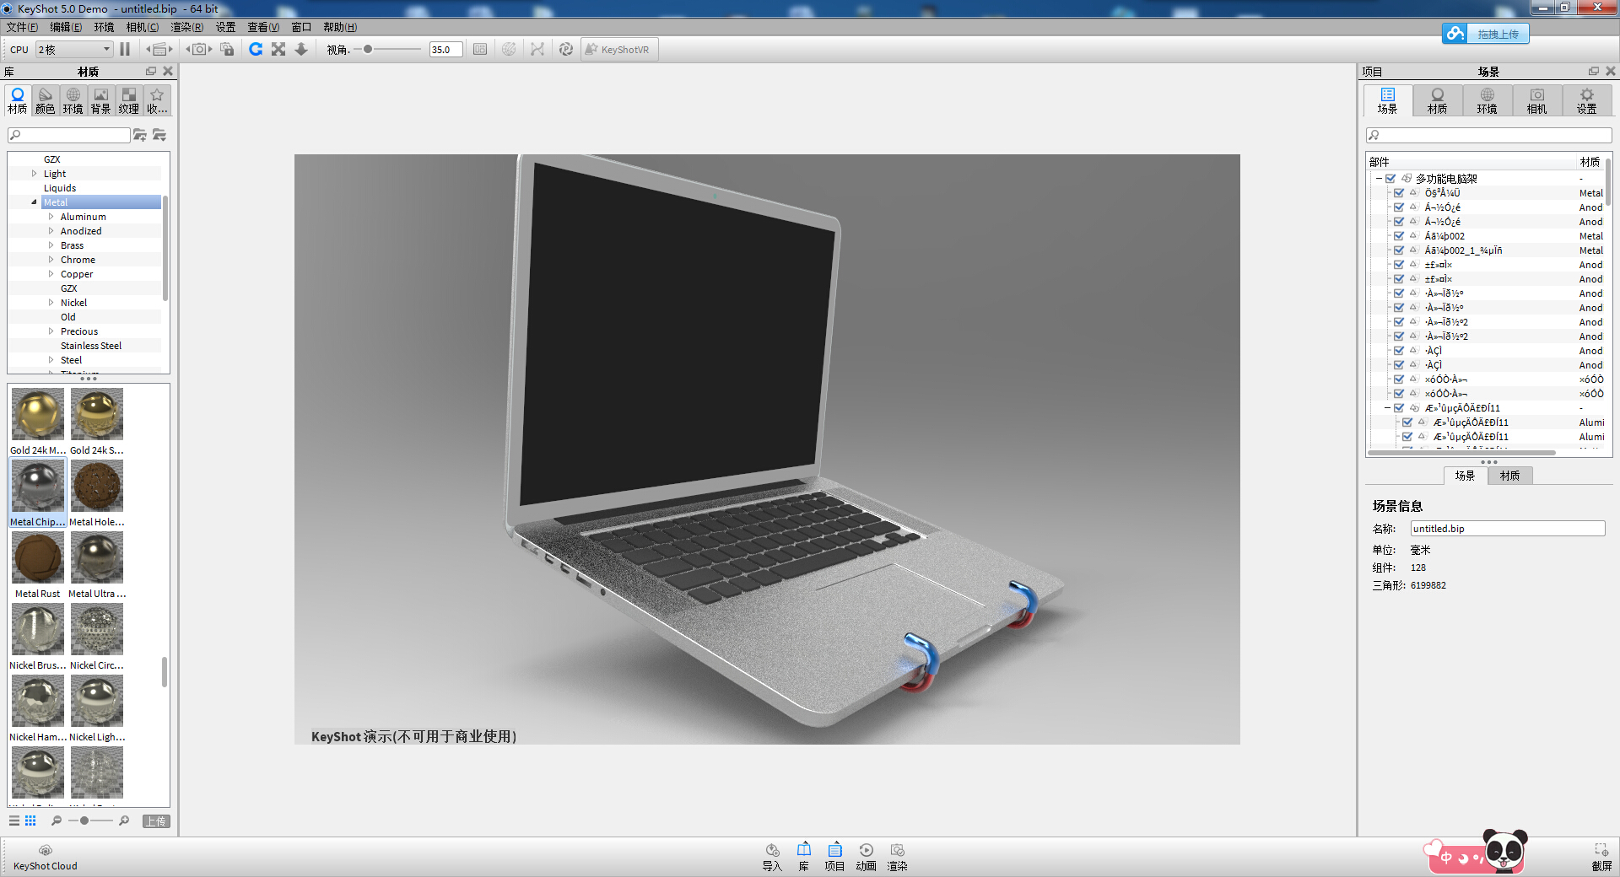Select the lower 场景 sub-tab under scene tree
The height and width of the screenshot is (877, 1620).
1466,476
